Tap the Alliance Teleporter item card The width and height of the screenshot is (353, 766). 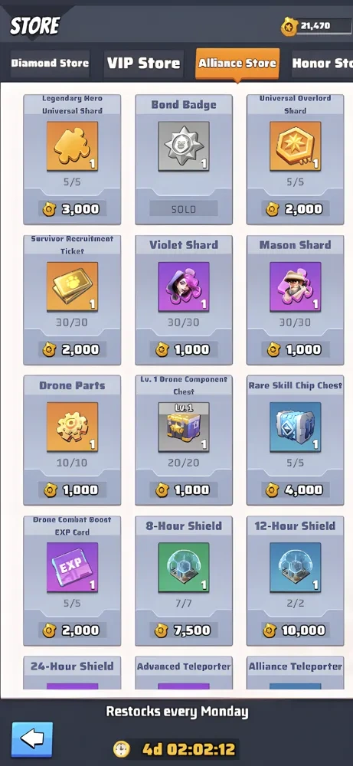pos(296,673)
